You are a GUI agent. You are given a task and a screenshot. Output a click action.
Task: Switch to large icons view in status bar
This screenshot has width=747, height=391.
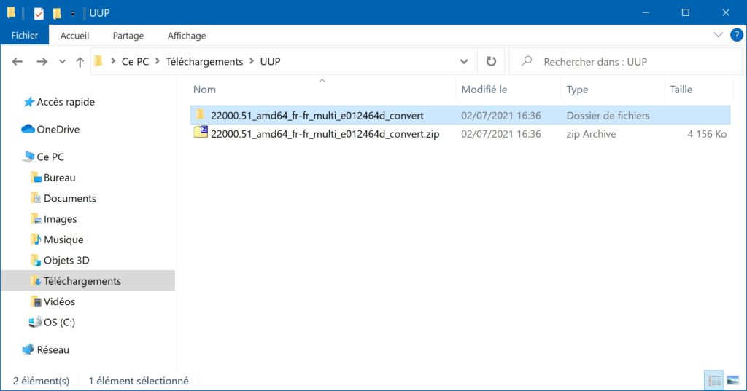[732, 381]
